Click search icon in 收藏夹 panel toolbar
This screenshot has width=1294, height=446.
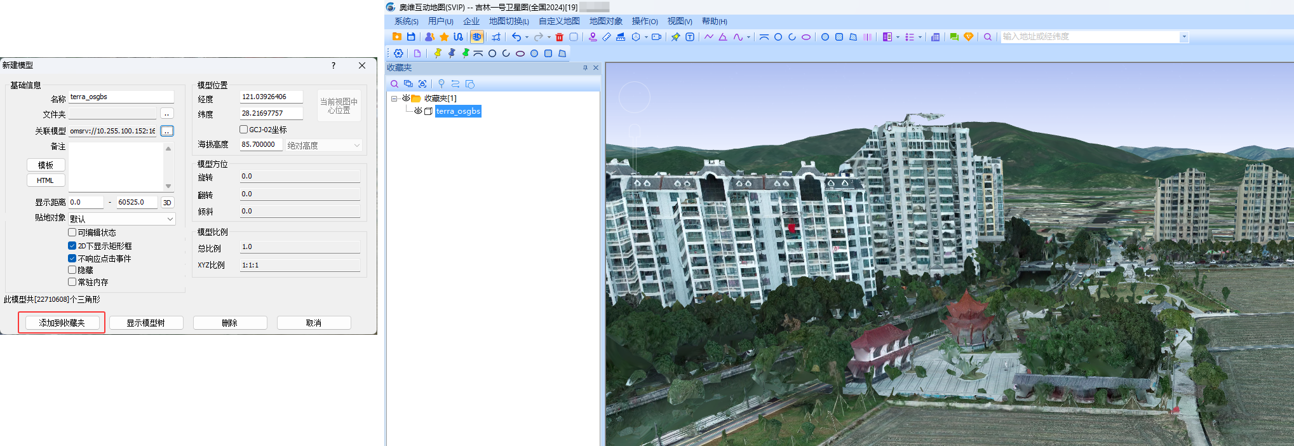click(x=394, y=84)
